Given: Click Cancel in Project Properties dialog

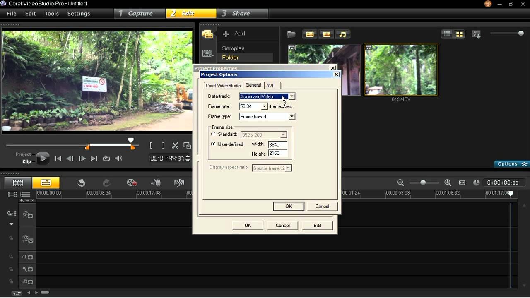Looking at the screenshot, I should [283, 225].
